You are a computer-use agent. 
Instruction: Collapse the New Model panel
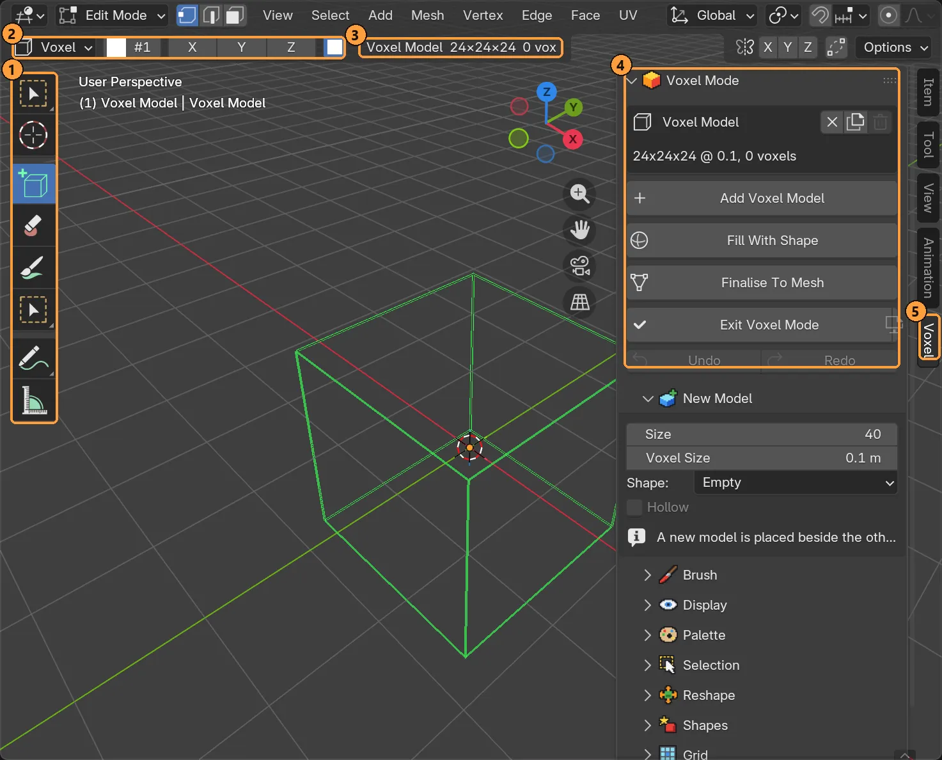pyautogui.click(x=648, y=399)
